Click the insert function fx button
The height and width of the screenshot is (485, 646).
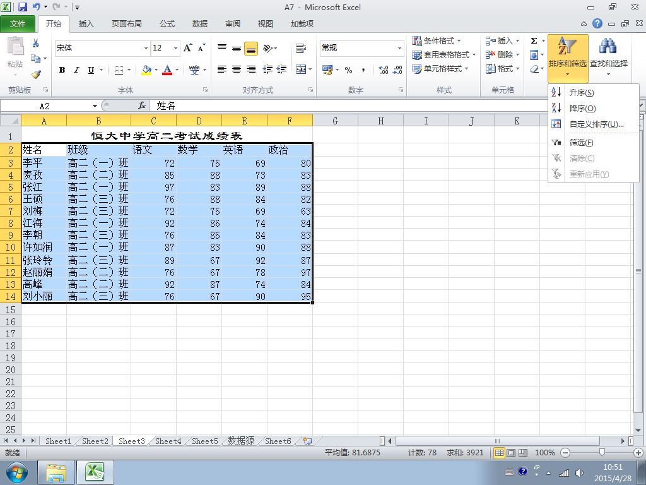pos(142,106)
